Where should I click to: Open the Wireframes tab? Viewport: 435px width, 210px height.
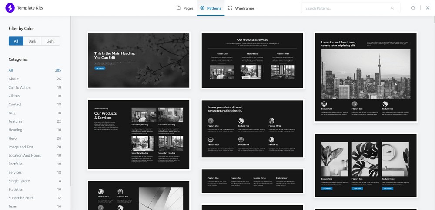[241, 8]
